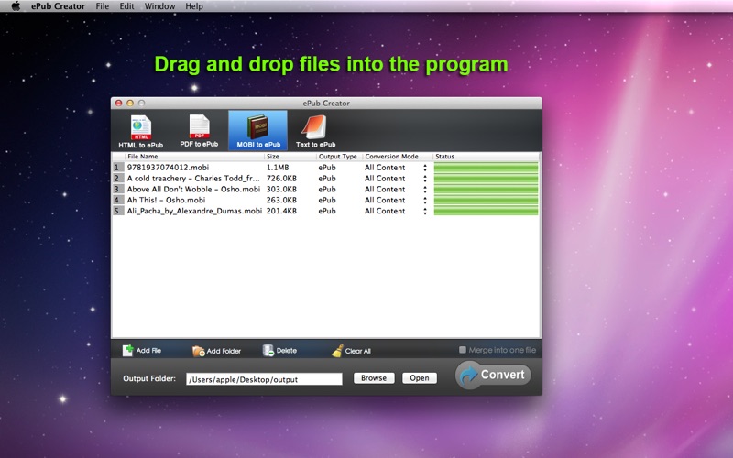
Task: Select file A cold treachery – Charles Todd
Action: [193, 178]
